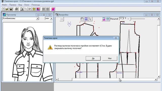Click the pink picture view icon near Масштаб
Screen dimensions: 162x91
click(104, 19)
